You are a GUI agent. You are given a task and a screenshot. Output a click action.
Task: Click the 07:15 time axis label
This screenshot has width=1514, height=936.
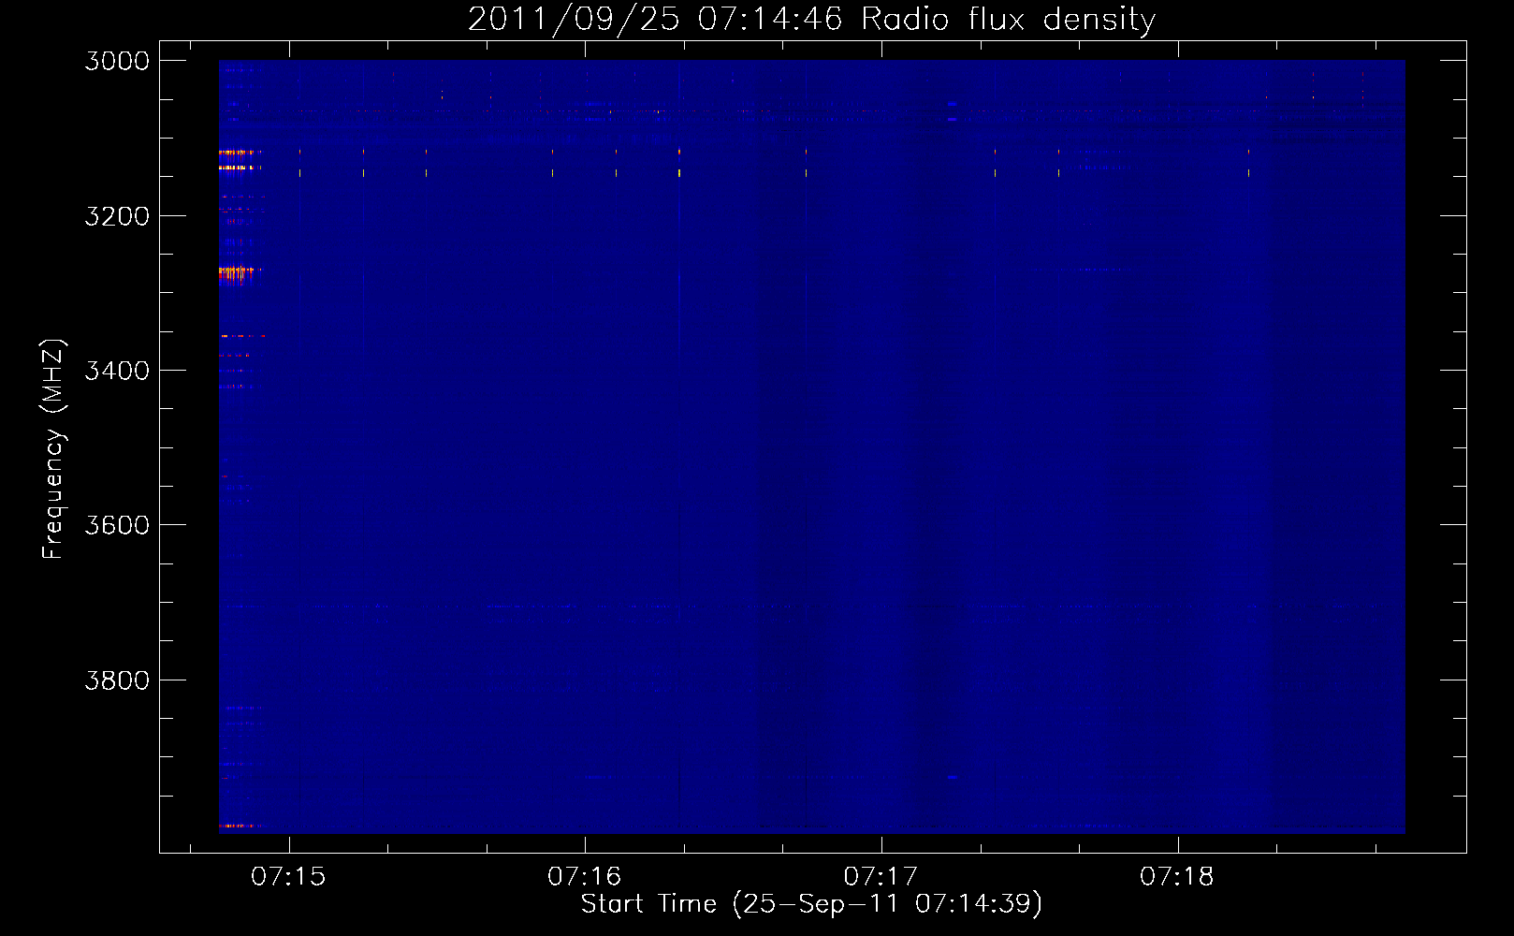click(289, 877)
